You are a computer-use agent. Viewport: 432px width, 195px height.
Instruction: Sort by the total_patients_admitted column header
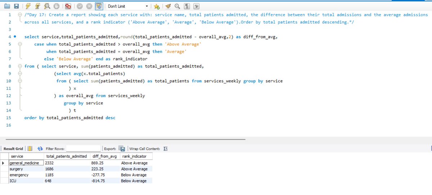(x=67, y=156)
